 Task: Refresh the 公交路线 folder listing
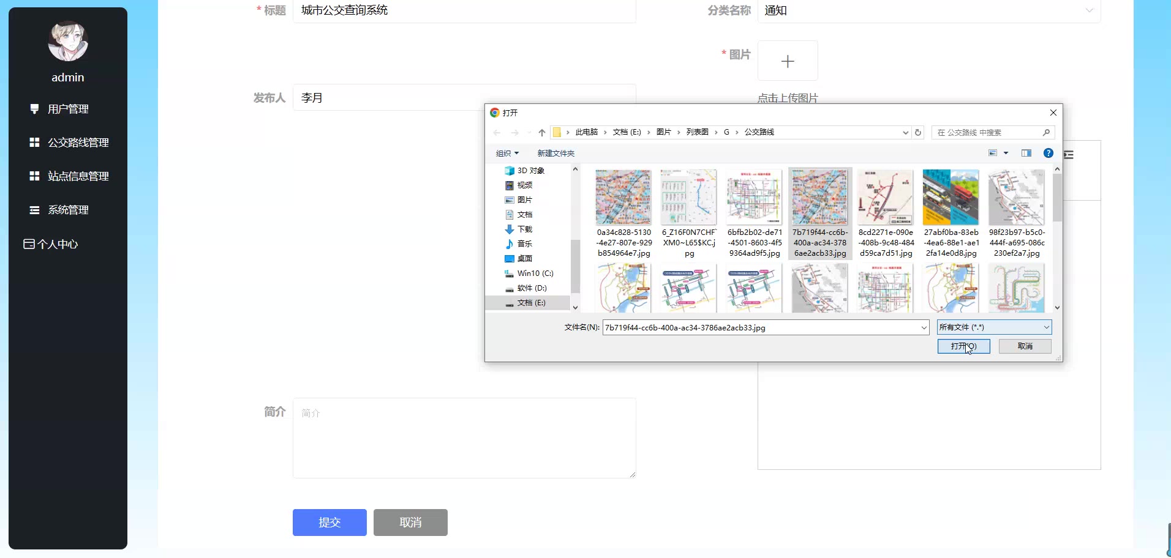coord(917,132)
